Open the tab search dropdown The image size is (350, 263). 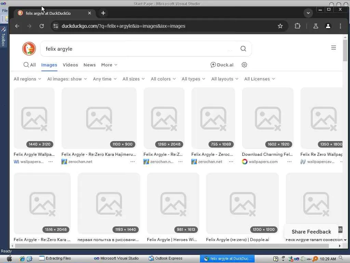pyautogui.click(x=308, y=13)
